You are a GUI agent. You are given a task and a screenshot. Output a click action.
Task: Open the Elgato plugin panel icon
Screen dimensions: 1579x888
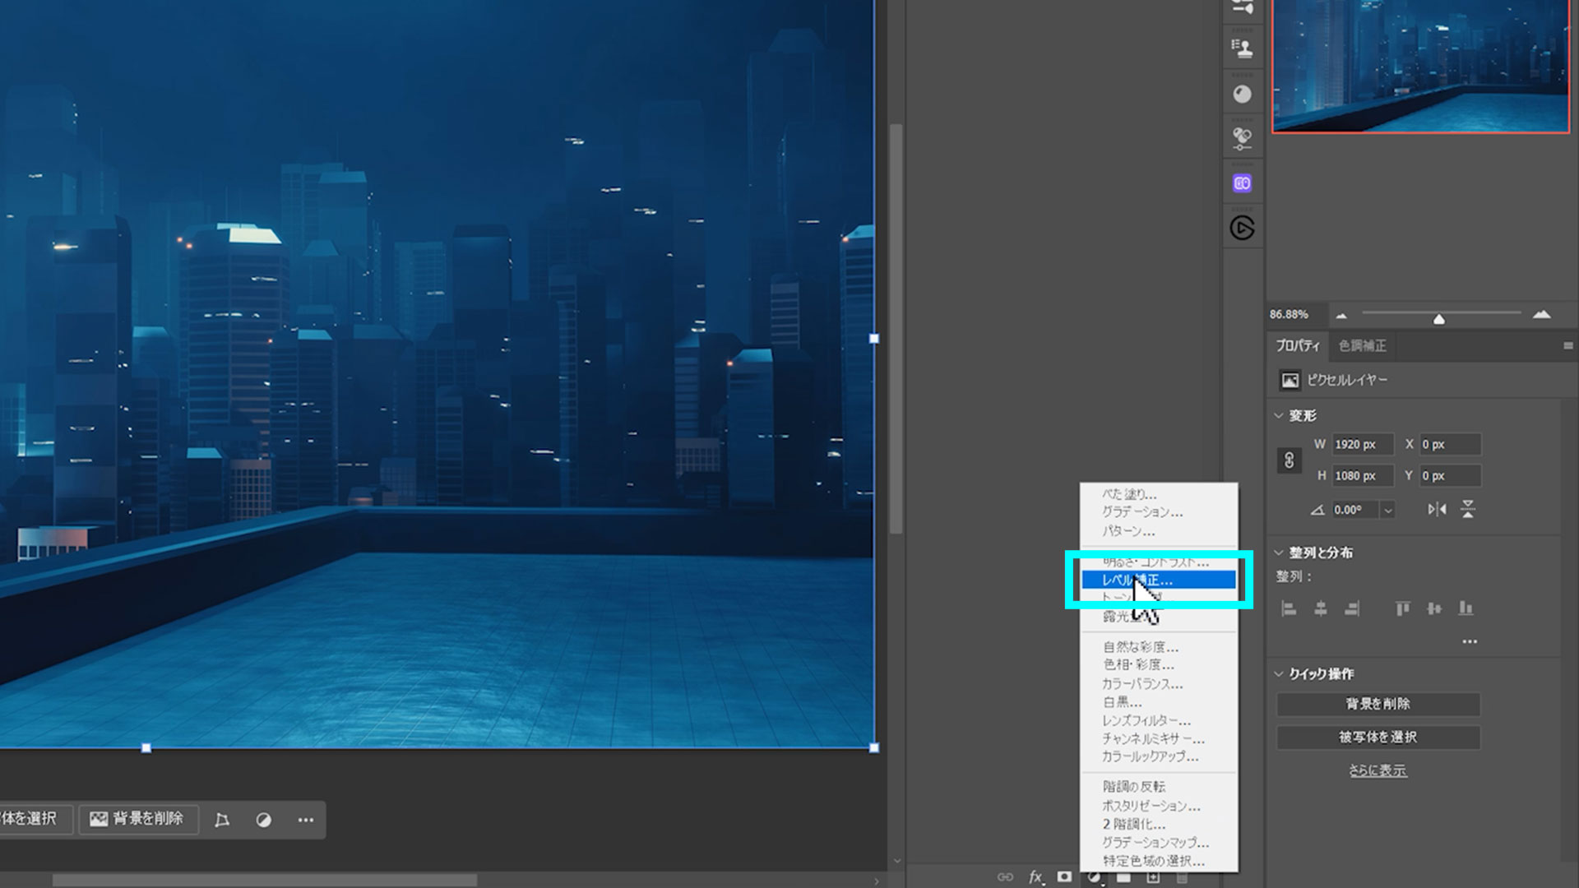click(1242, 228)
